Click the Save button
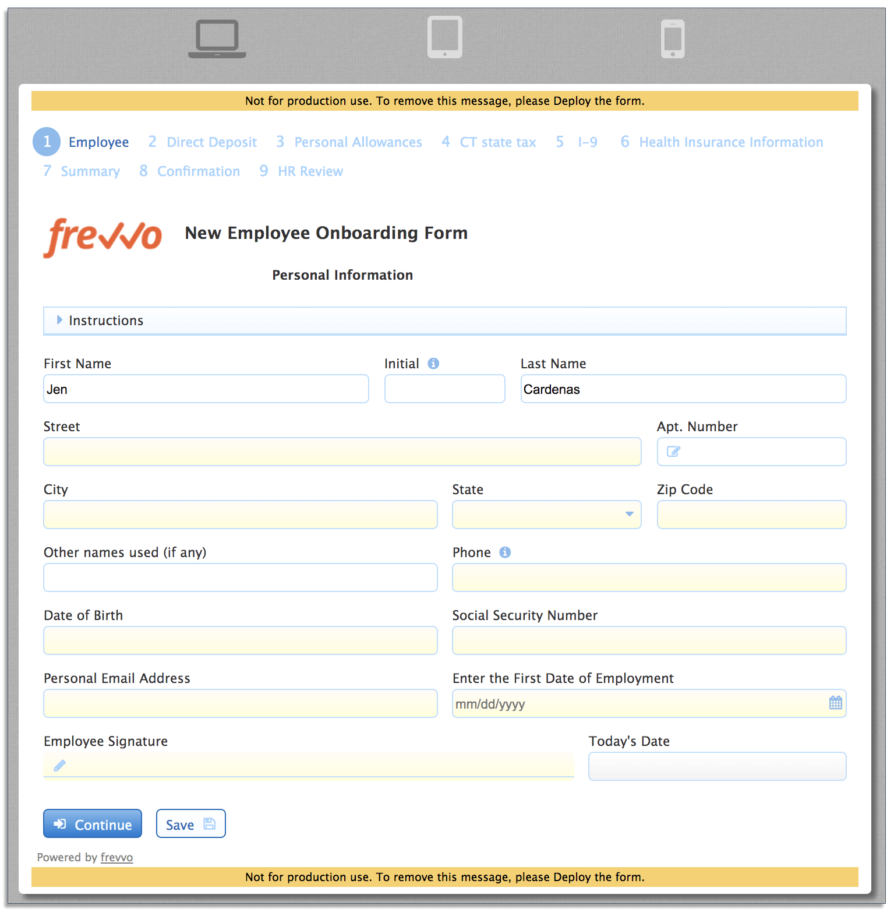 pyautogui.click(x=190, y=823)
